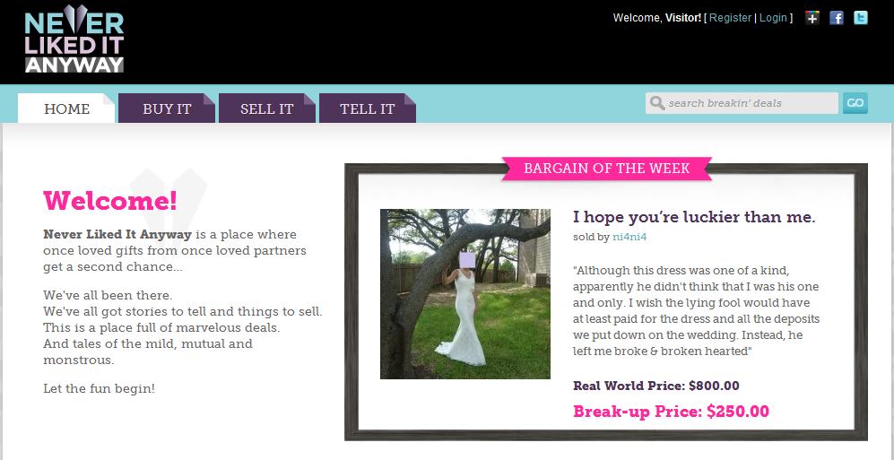Open the Twitter page icon
Viewport: 894px width, 460px height.
pos(860,18)
